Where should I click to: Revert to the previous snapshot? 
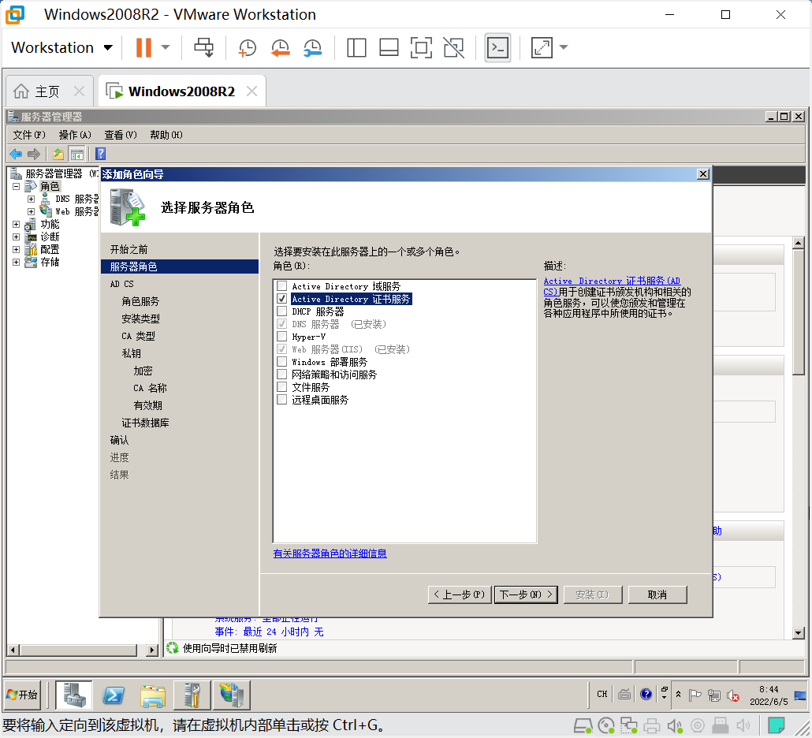click(280, 47)
